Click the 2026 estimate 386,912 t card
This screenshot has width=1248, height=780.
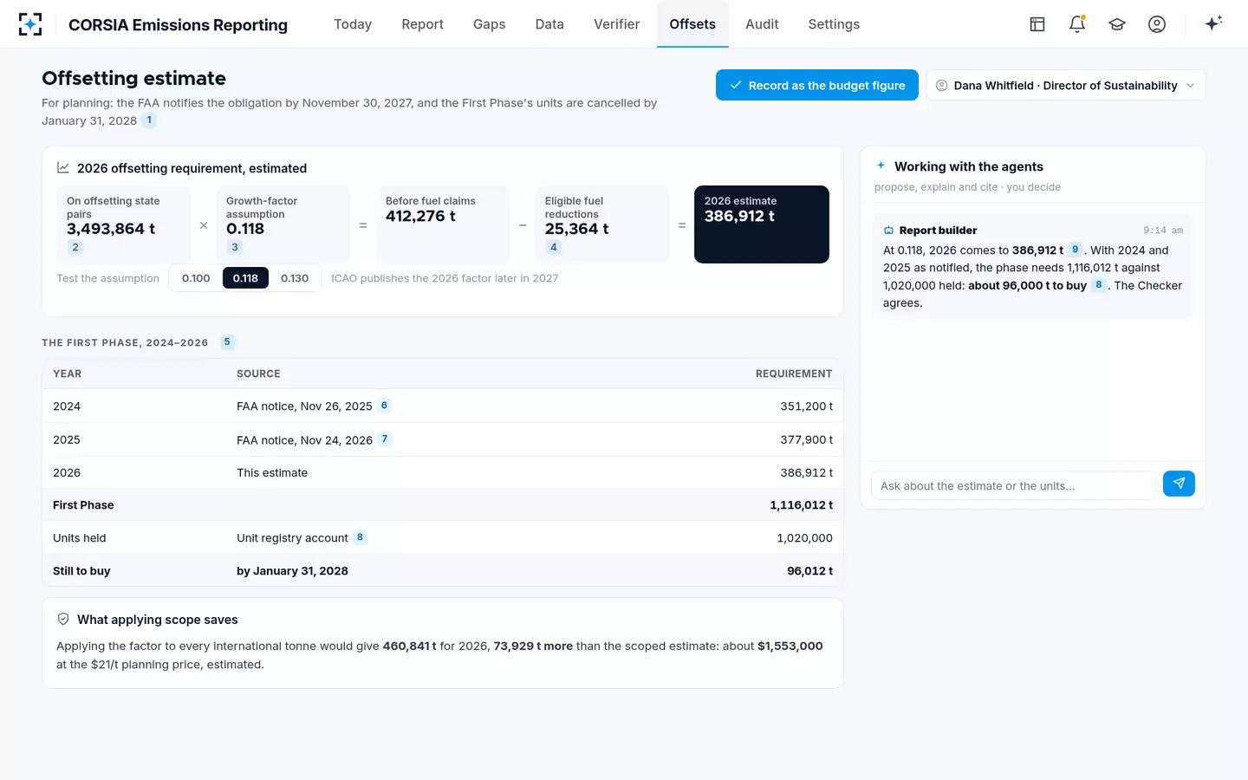tap(762, 224)
